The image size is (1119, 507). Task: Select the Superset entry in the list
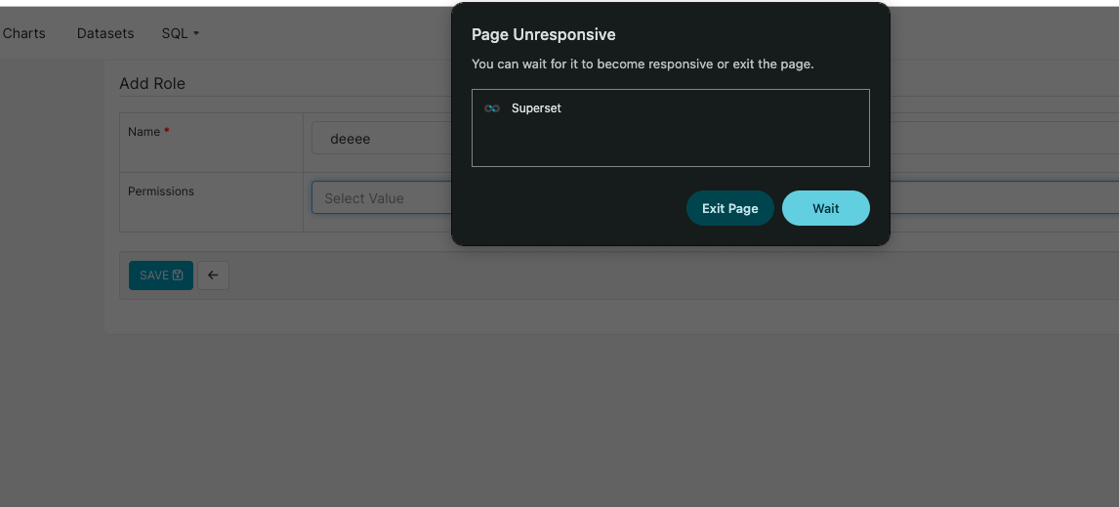pos(536,108)
